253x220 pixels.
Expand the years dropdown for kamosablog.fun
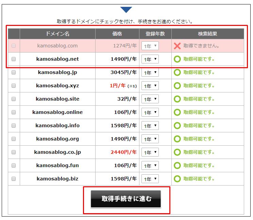click(x=150, y=165)
